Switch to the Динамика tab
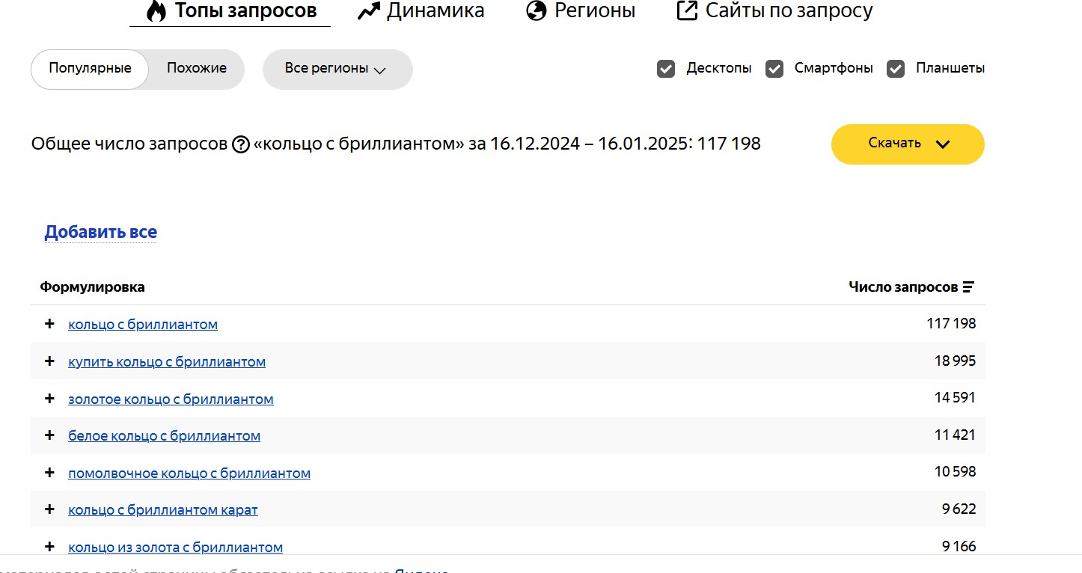 pos(421,11)
